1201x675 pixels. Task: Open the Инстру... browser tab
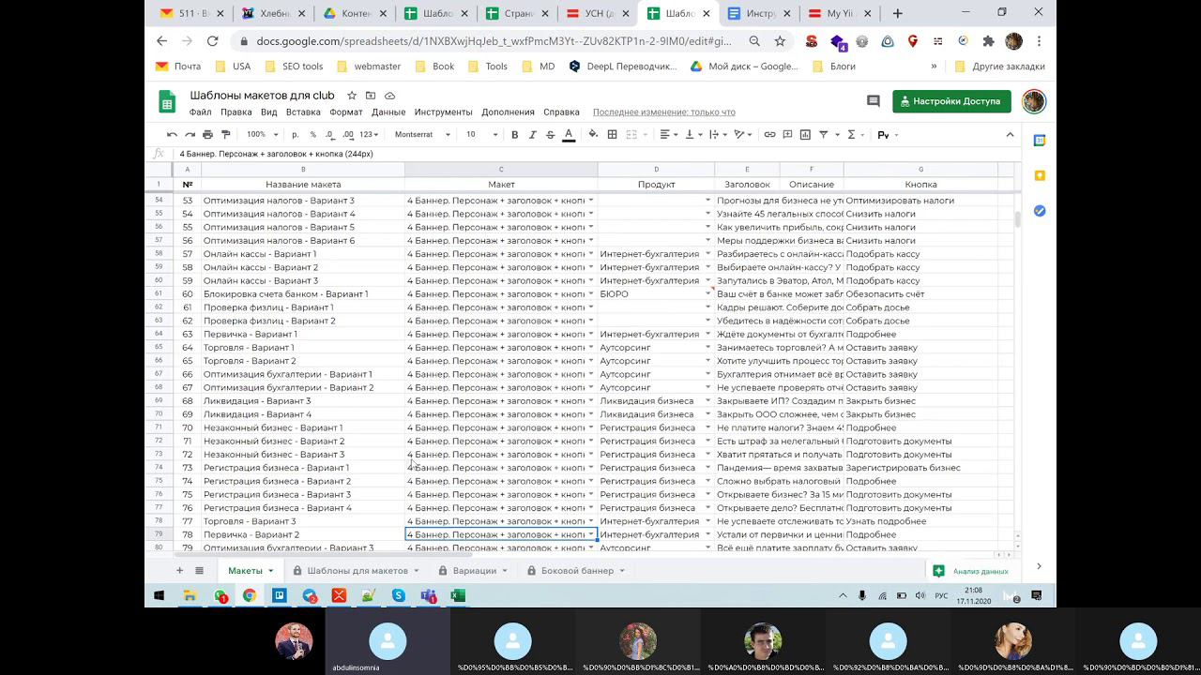pos(761,13)
